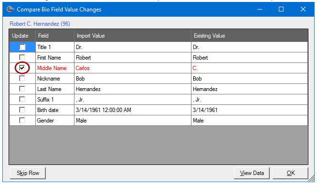Click import value 'Hernandez'
Screen dimensions: 317x184
[x=133, y=89]
